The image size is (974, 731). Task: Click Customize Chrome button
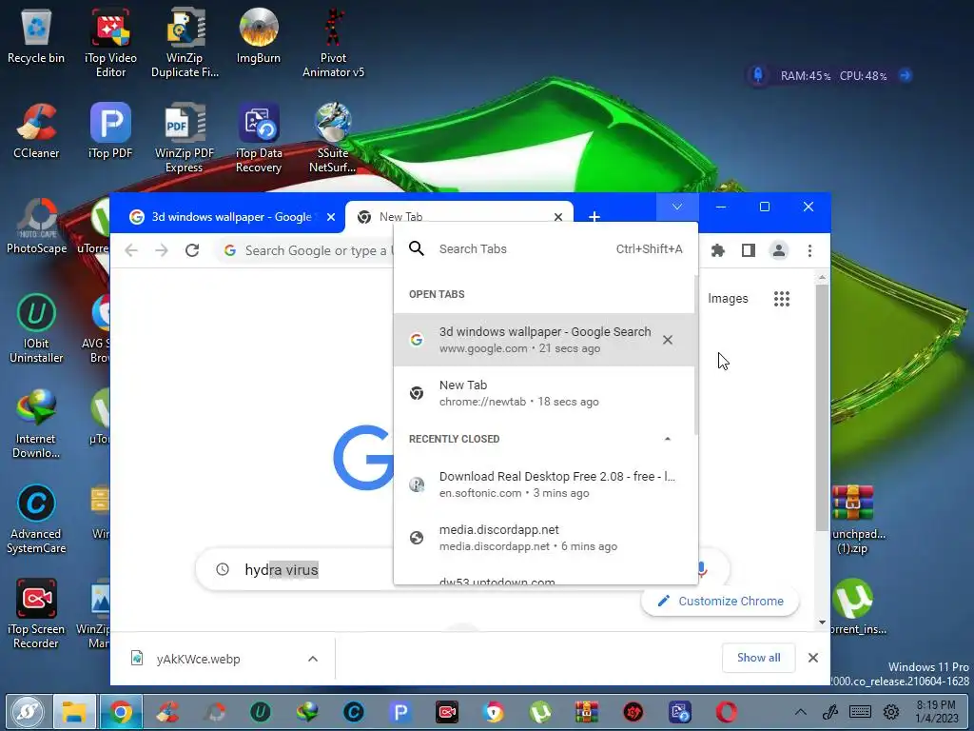click(720, 602)
